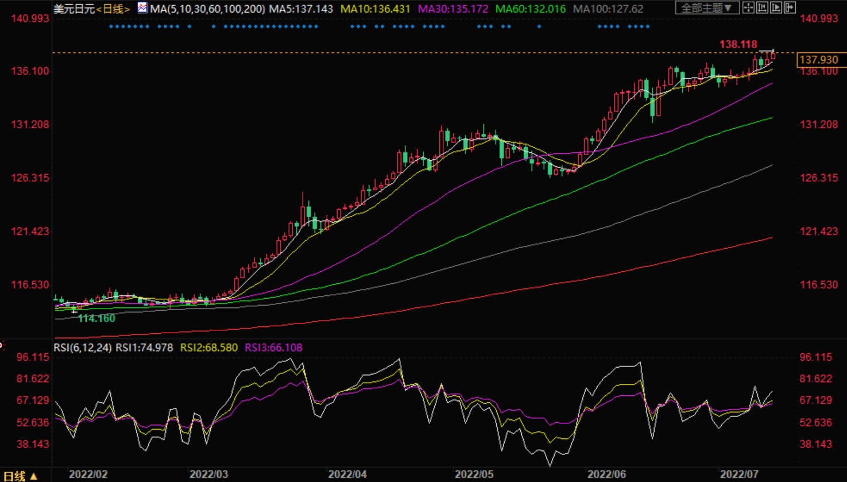Image resolution: width=847 pixels, height=482 pixels.
Task: Click the shift-chart-right arrow icon
Action: [x=790, y=7]
